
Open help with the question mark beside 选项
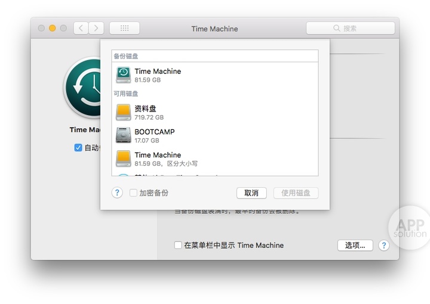coord(384,246)
